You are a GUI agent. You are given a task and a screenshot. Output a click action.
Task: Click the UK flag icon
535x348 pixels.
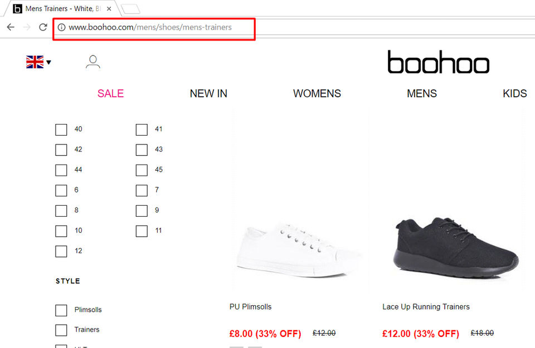[35, 62]
